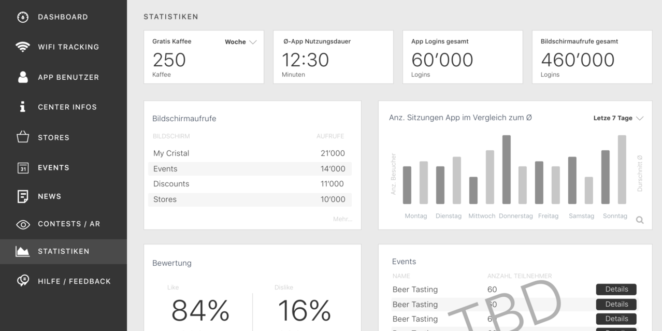
Task: Select the Events row showing 14'000
Action: (250, 169)
